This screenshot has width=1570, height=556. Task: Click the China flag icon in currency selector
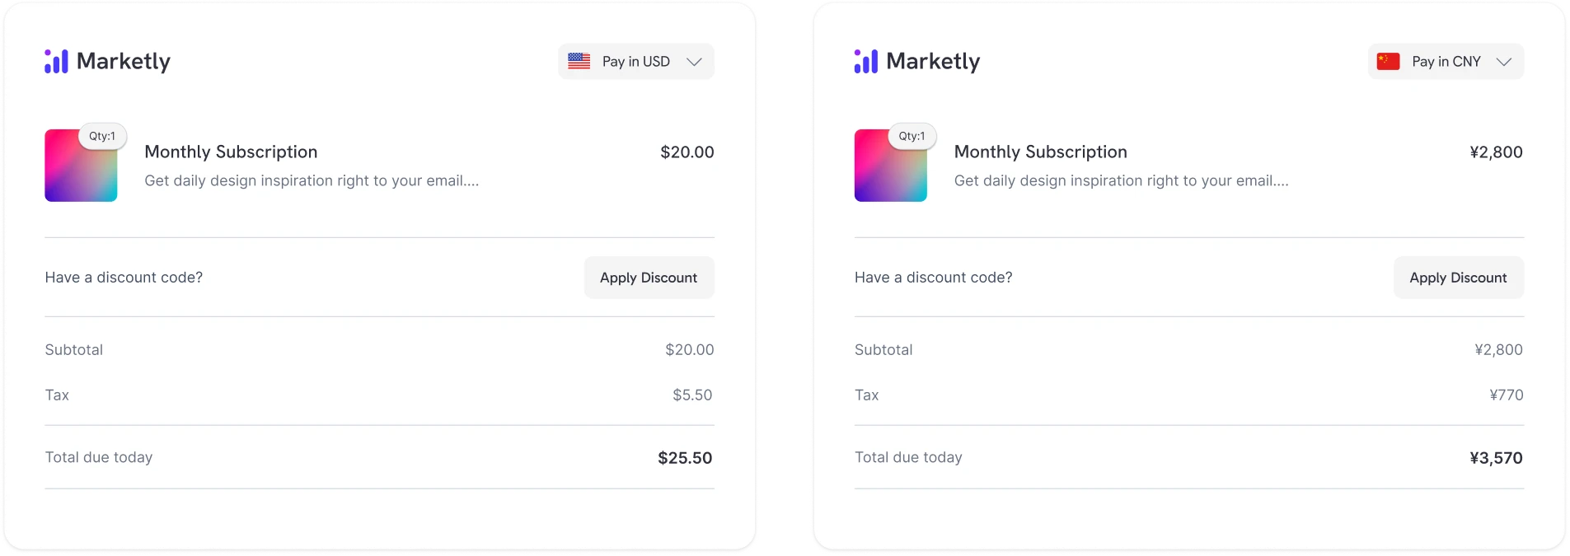(x=1389, y=61)
